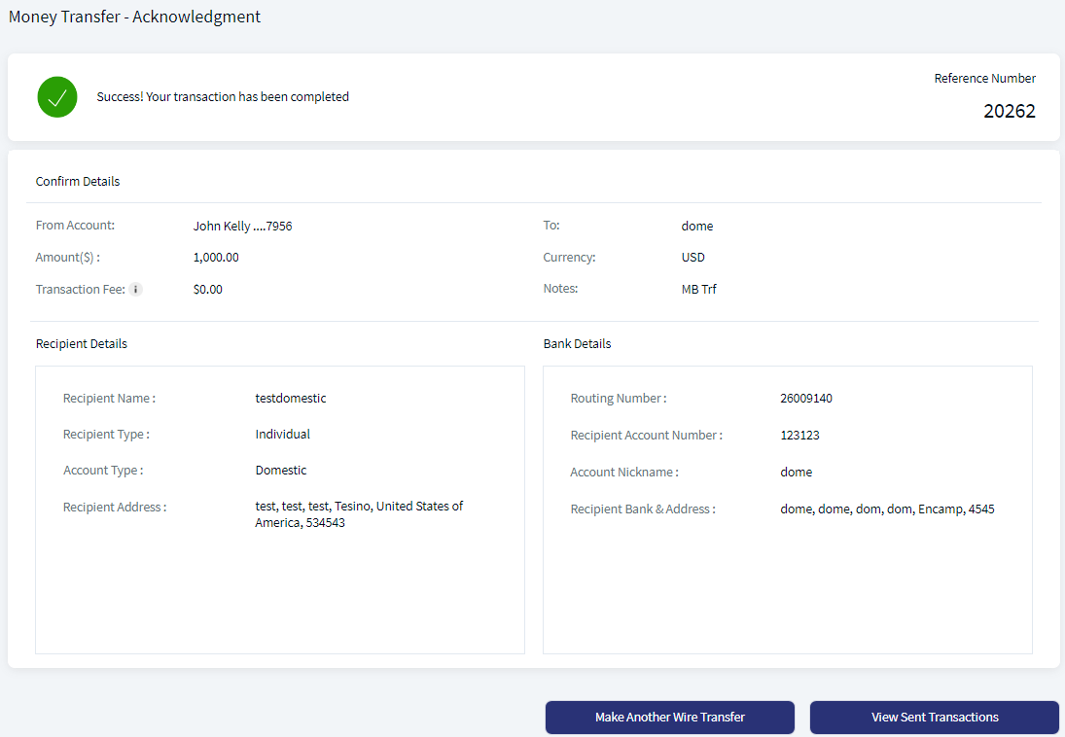Click the amount value 1,000.00

pyautogui.click(x=216, y=258)
